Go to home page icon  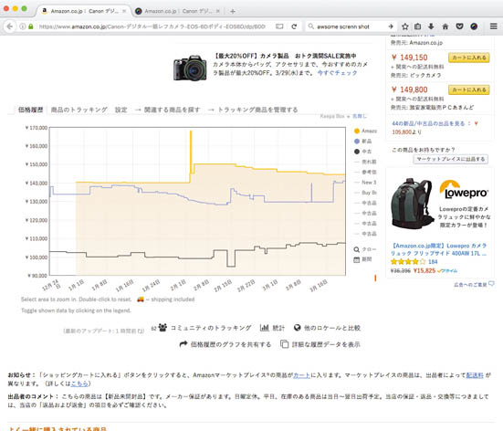pos(445,26)
